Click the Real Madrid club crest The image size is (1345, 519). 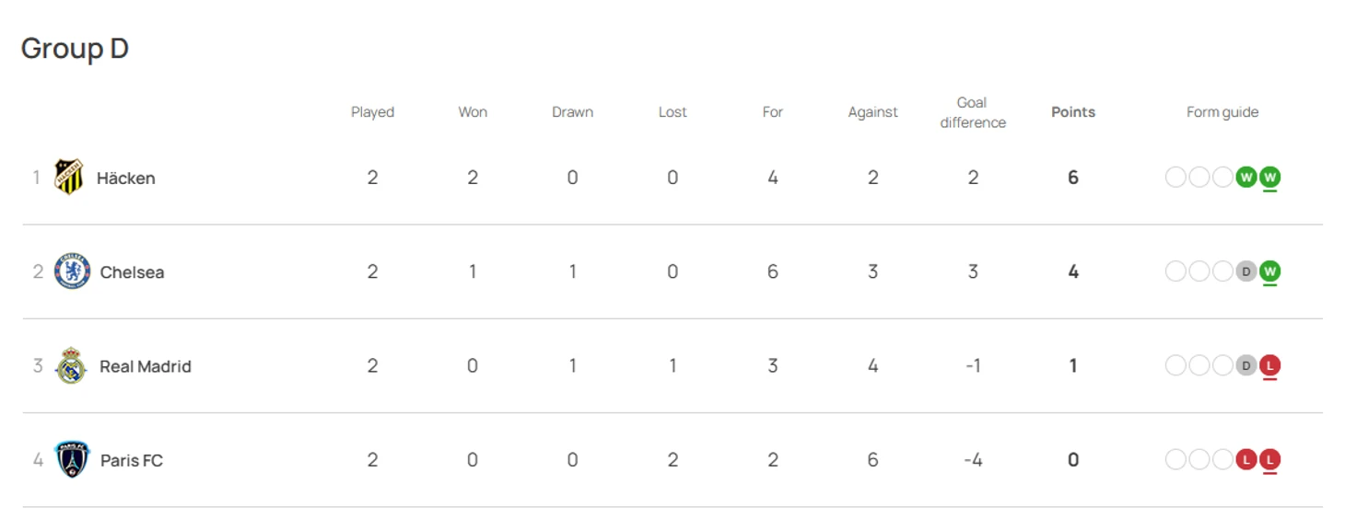tap(71, 365)
